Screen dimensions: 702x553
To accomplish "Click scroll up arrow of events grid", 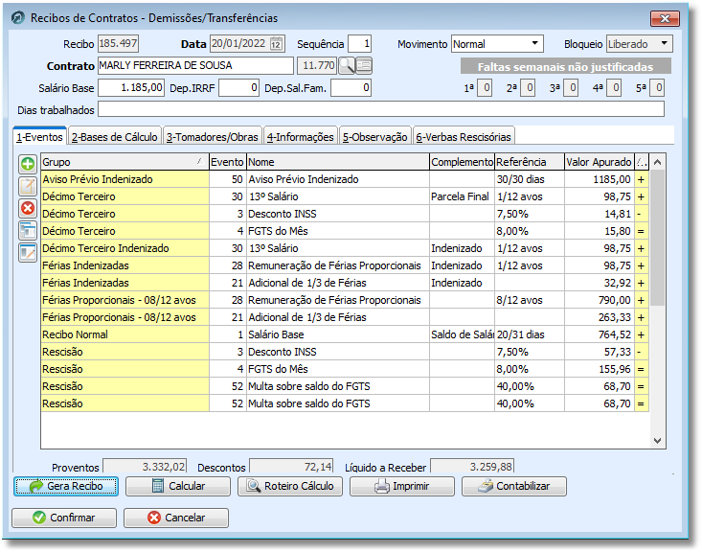I will tap(657, 162).
